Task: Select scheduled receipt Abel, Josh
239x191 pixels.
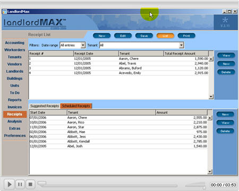Action: click(118, 146)
